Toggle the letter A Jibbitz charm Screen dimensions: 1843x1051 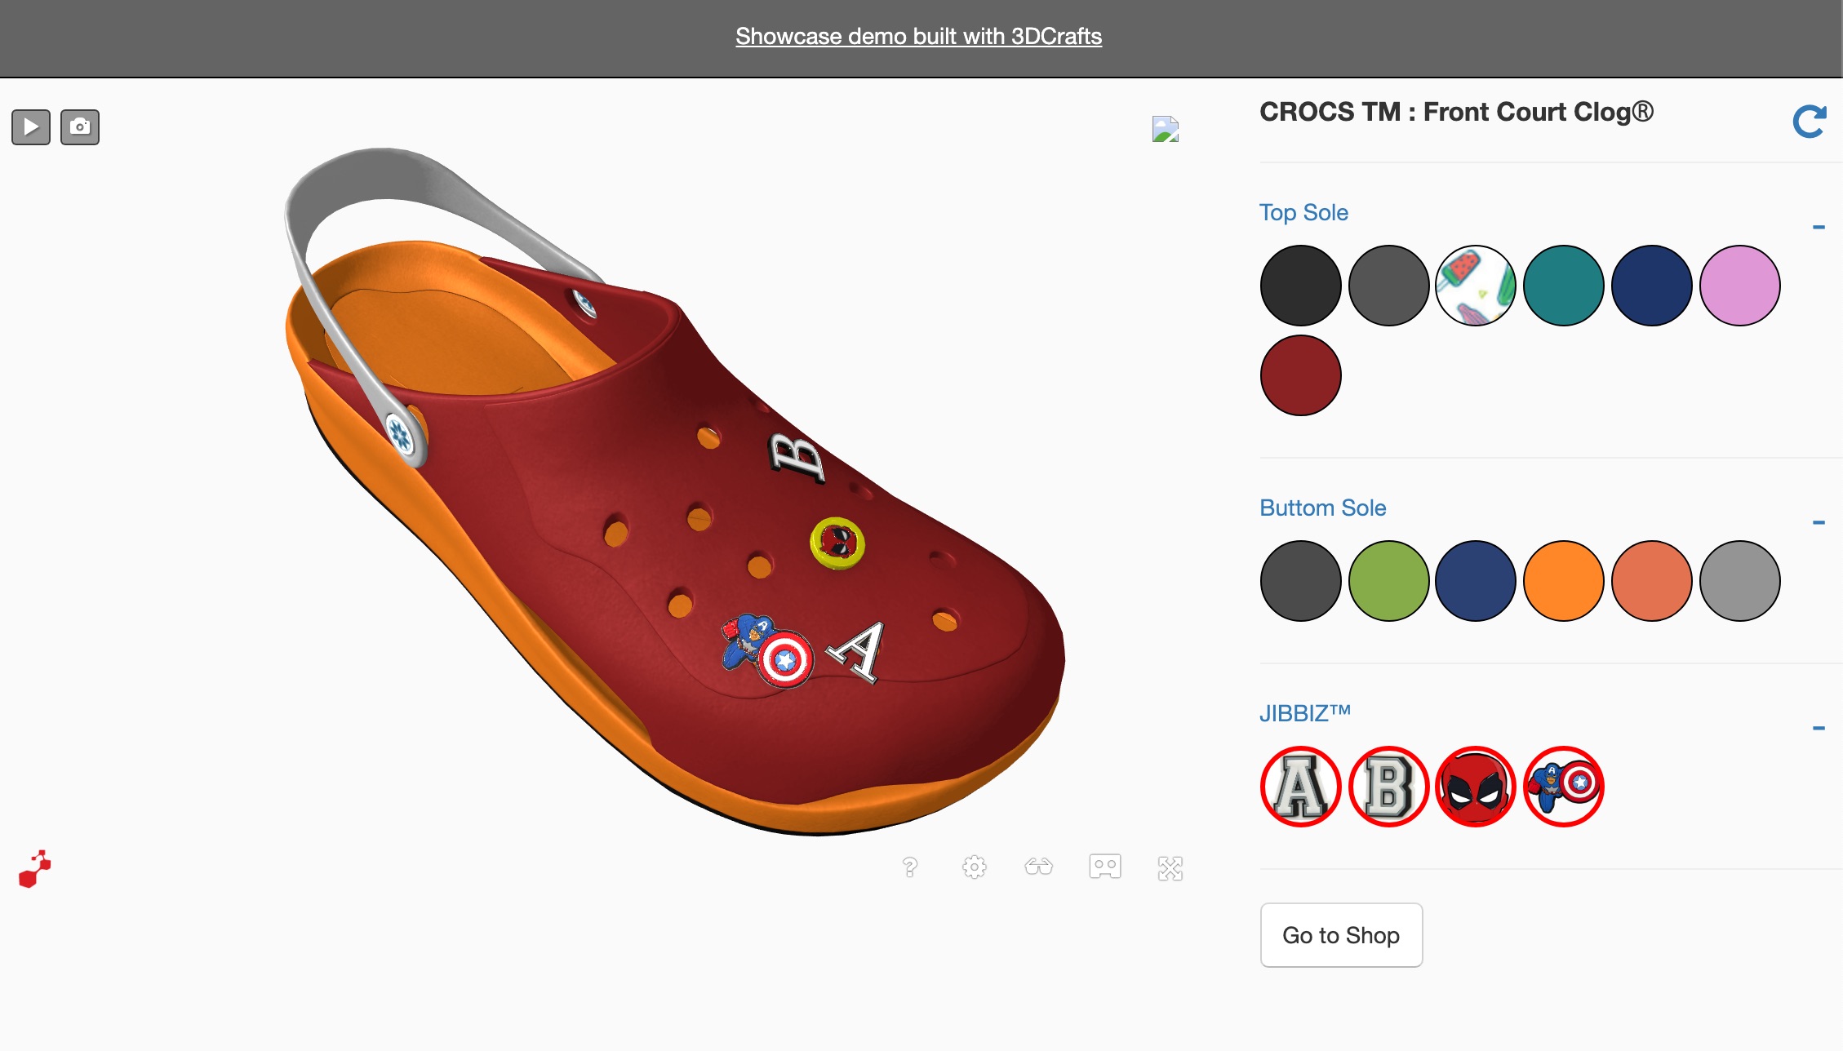pyautogui.click(x=1301, y=787)
